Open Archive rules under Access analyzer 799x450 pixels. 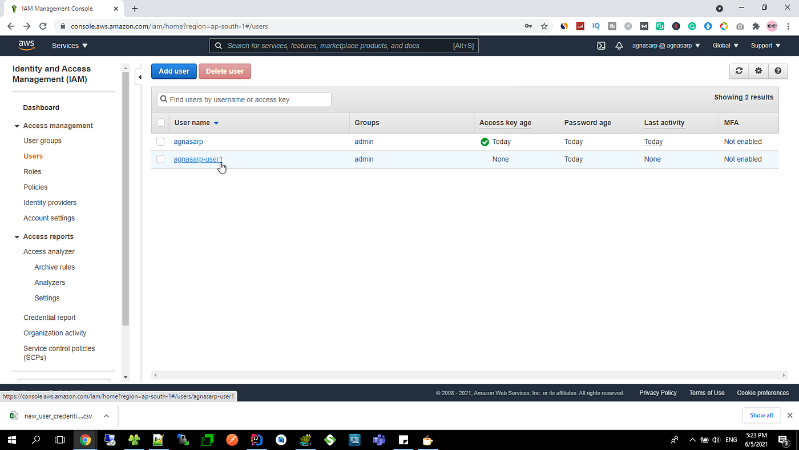[x=54, y=267]
